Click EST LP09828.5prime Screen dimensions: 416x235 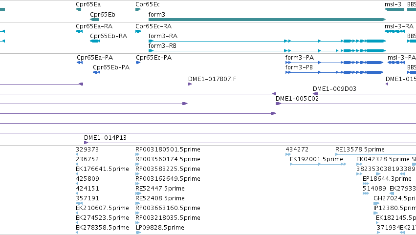click(x=160, y=228)
